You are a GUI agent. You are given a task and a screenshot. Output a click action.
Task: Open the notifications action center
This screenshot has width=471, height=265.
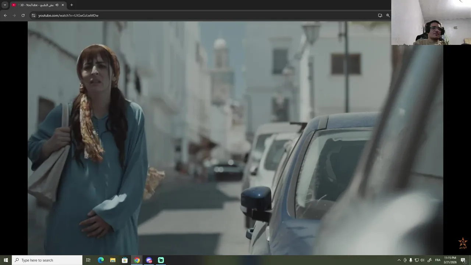pos(463,260)
